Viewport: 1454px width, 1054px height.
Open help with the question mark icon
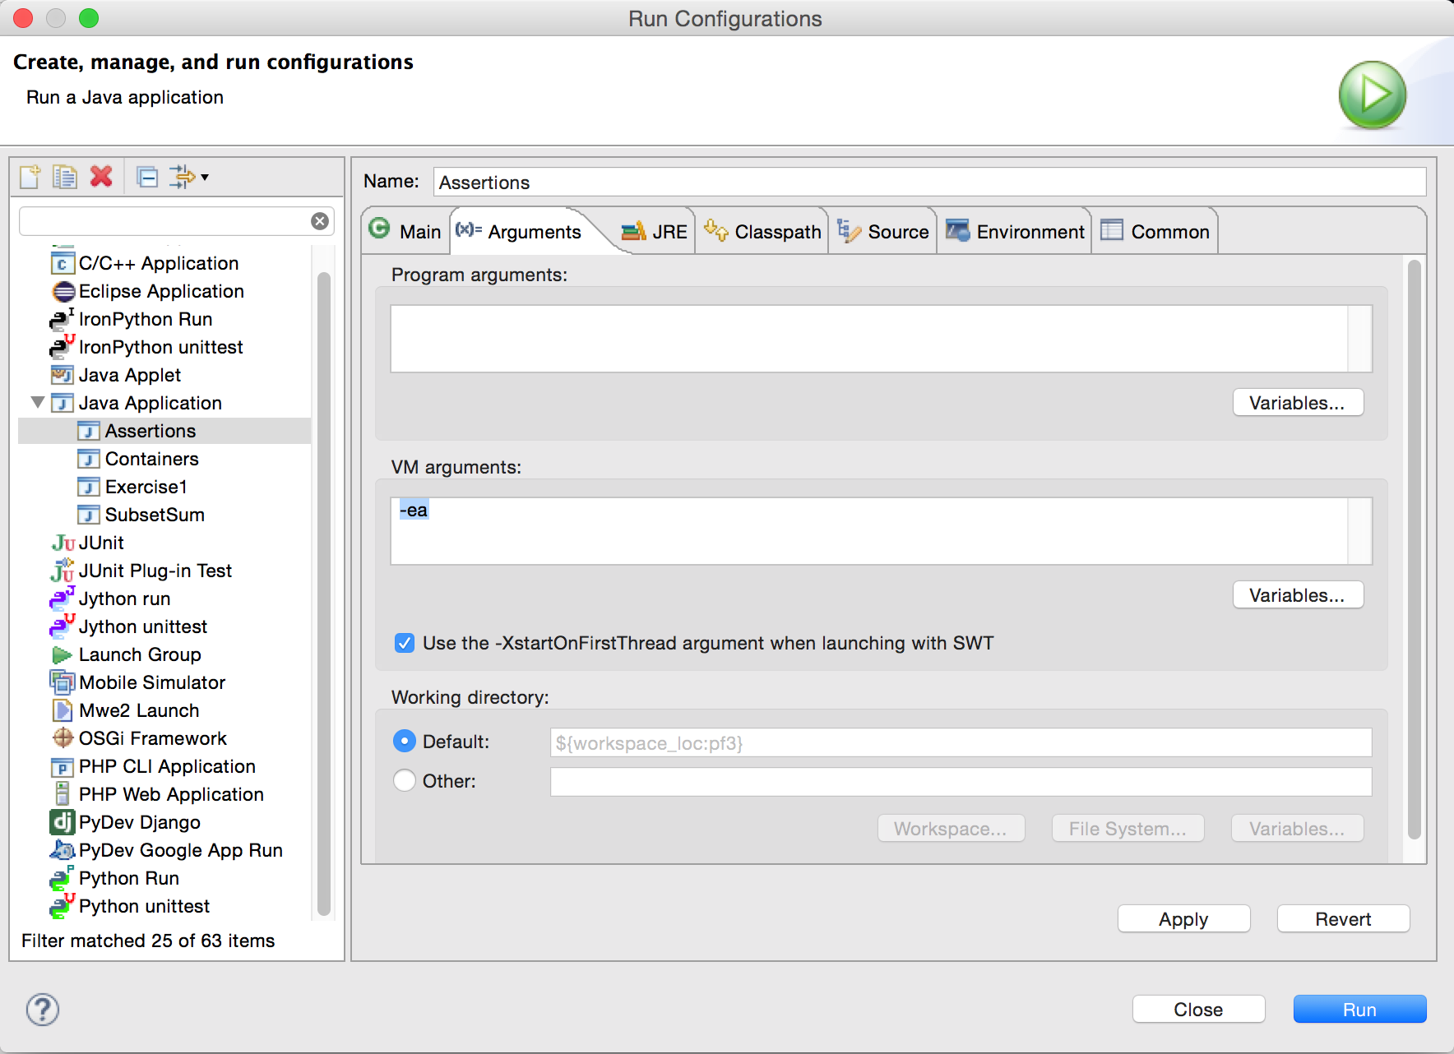click(x=43, y=1010)
